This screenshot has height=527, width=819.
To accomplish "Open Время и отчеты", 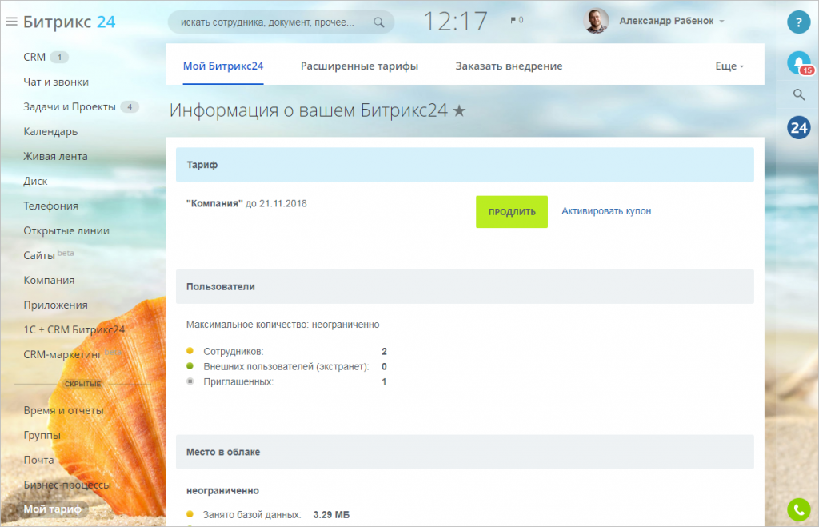I will (63, 410).
